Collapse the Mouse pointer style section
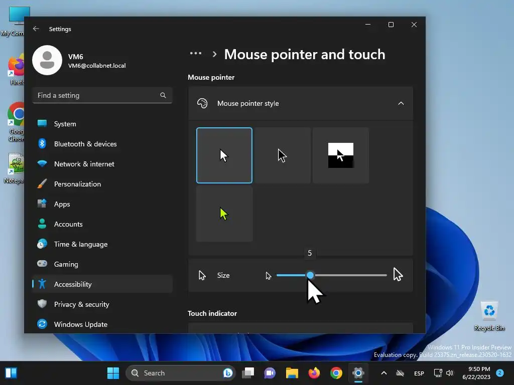514x385 pixels. click(x=401, y=103)
